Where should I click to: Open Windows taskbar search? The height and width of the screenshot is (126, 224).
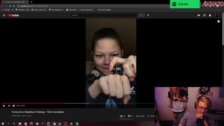8,124
